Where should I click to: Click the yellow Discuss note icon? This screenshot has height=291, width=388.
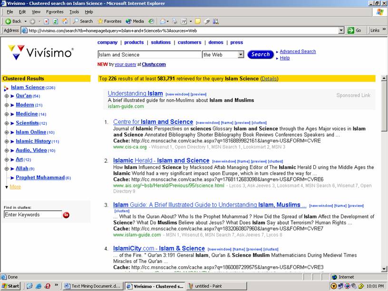coord(197,21)
